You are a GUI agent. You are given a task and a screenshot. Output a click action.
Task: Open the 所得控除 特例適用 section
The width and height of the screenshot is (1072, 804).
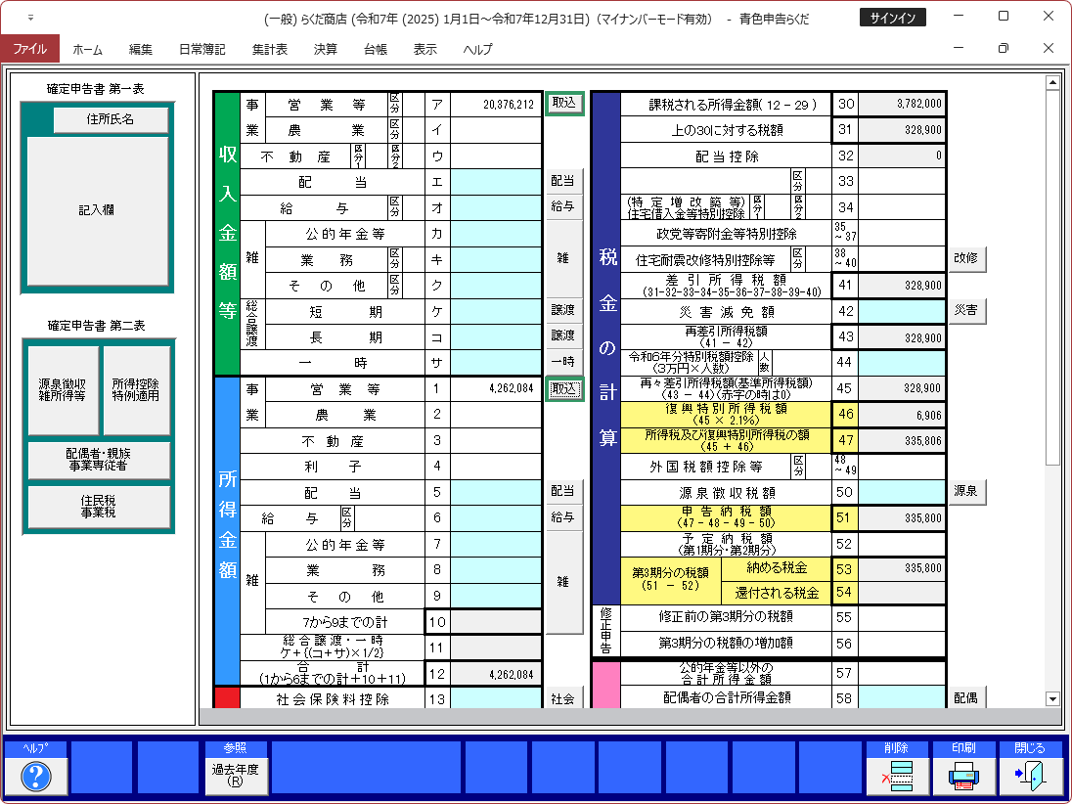pyautogui.click(x=137, y=389)
